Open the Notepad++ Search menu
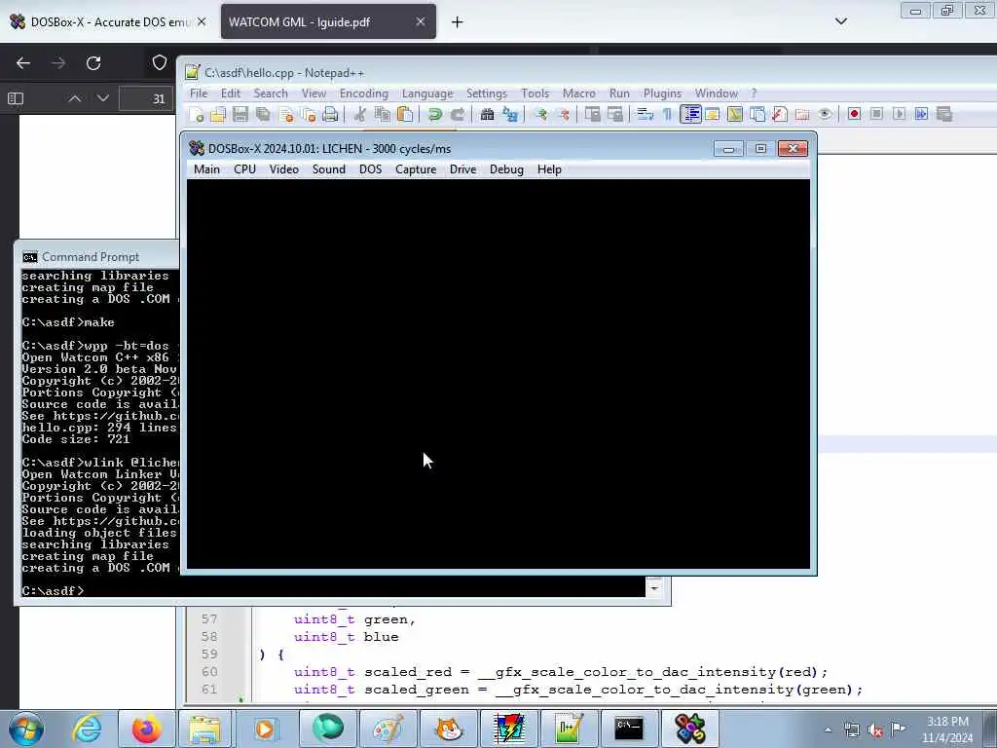997x748 pixels. pos(271,93)
